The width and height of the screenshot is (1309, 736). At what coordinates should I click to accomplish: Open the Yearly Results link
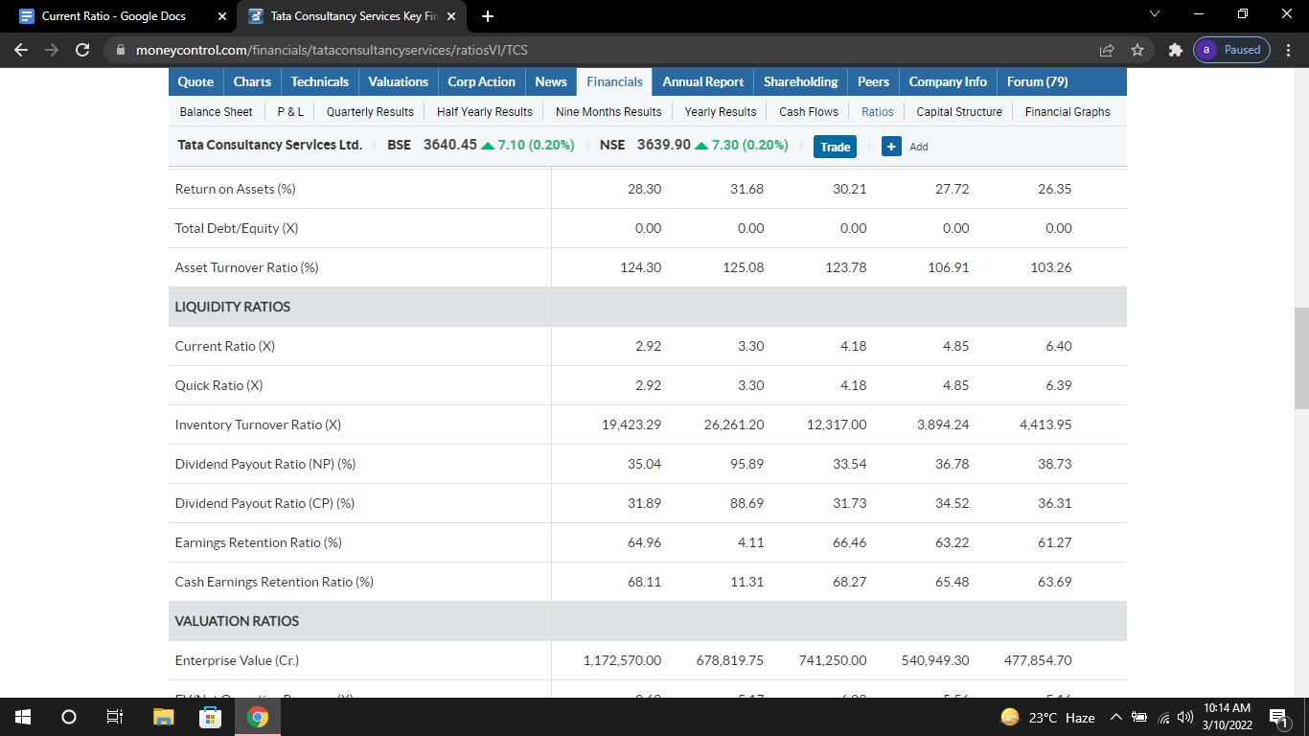[x=721, y=112]
